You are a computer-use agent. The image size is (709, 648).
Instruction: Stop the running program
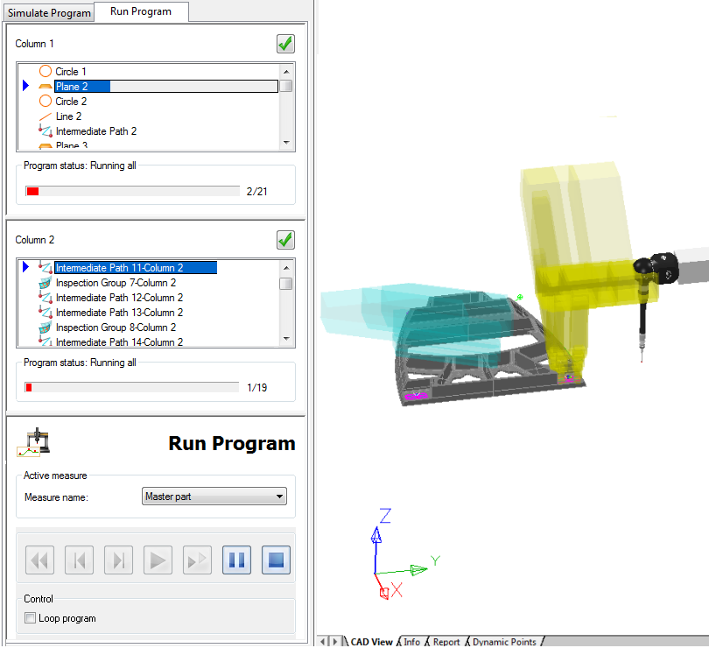pos(276,560)
